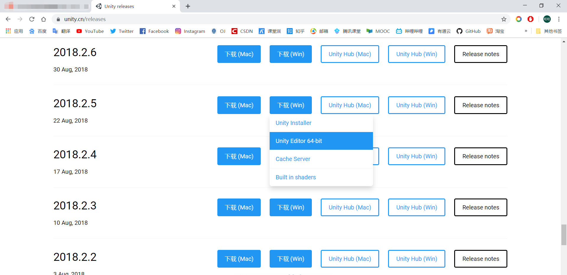Expand hidden bookmarks with double chevron
The image size is (567, 275).
[x=526, y=31]
